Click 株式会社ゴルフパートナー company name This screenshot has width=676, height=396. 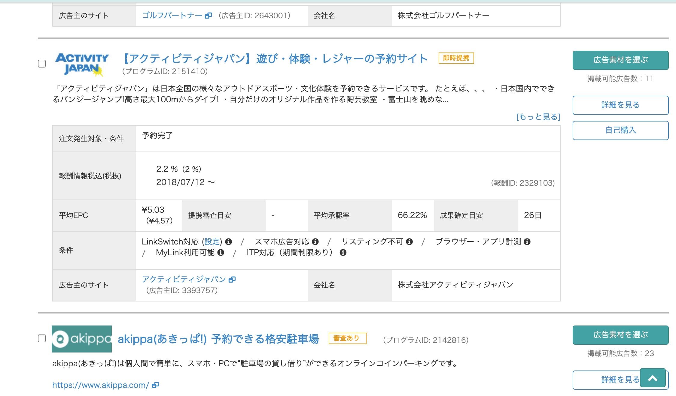coord(444,15)
